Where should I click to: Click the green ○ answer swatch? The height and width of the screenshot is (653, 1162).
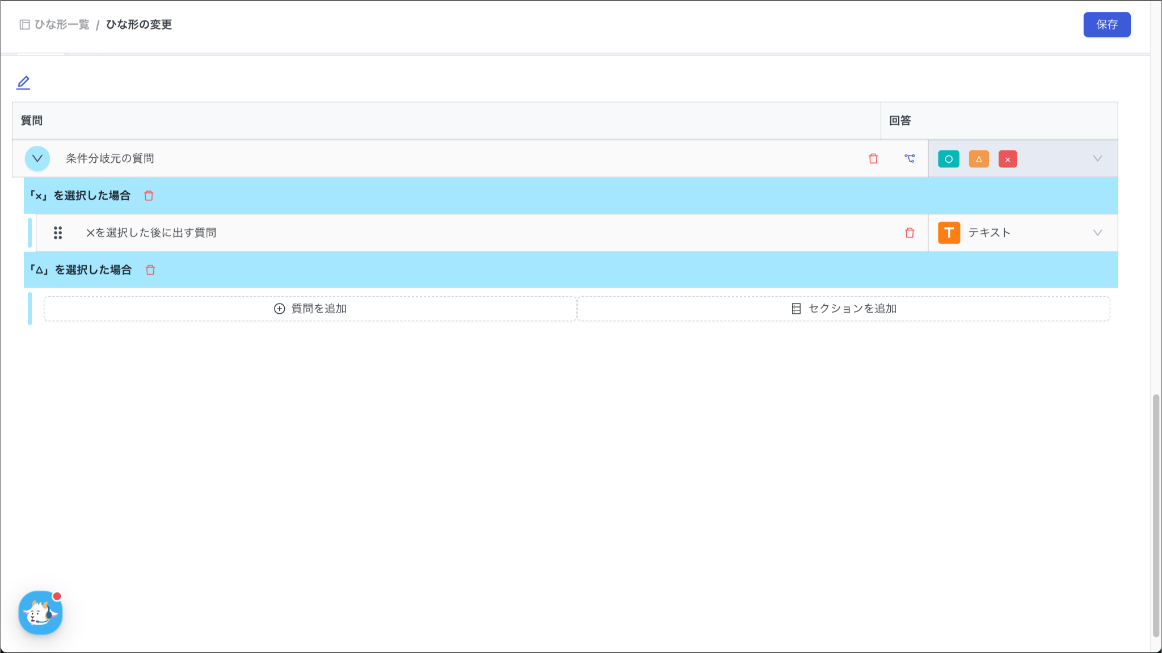[949, 159]
